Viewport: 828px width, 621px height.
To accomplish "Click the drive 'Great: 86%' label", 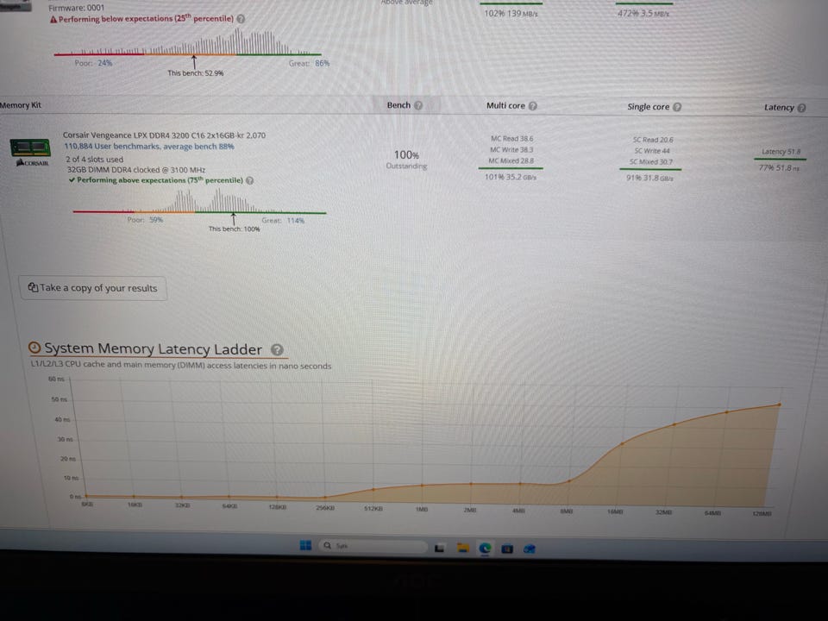I will [309, 63].
